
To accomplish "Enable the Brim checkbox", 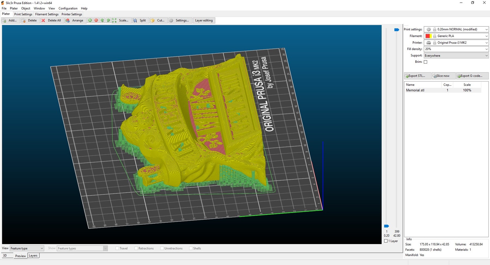I will click(x=425, y=62).
